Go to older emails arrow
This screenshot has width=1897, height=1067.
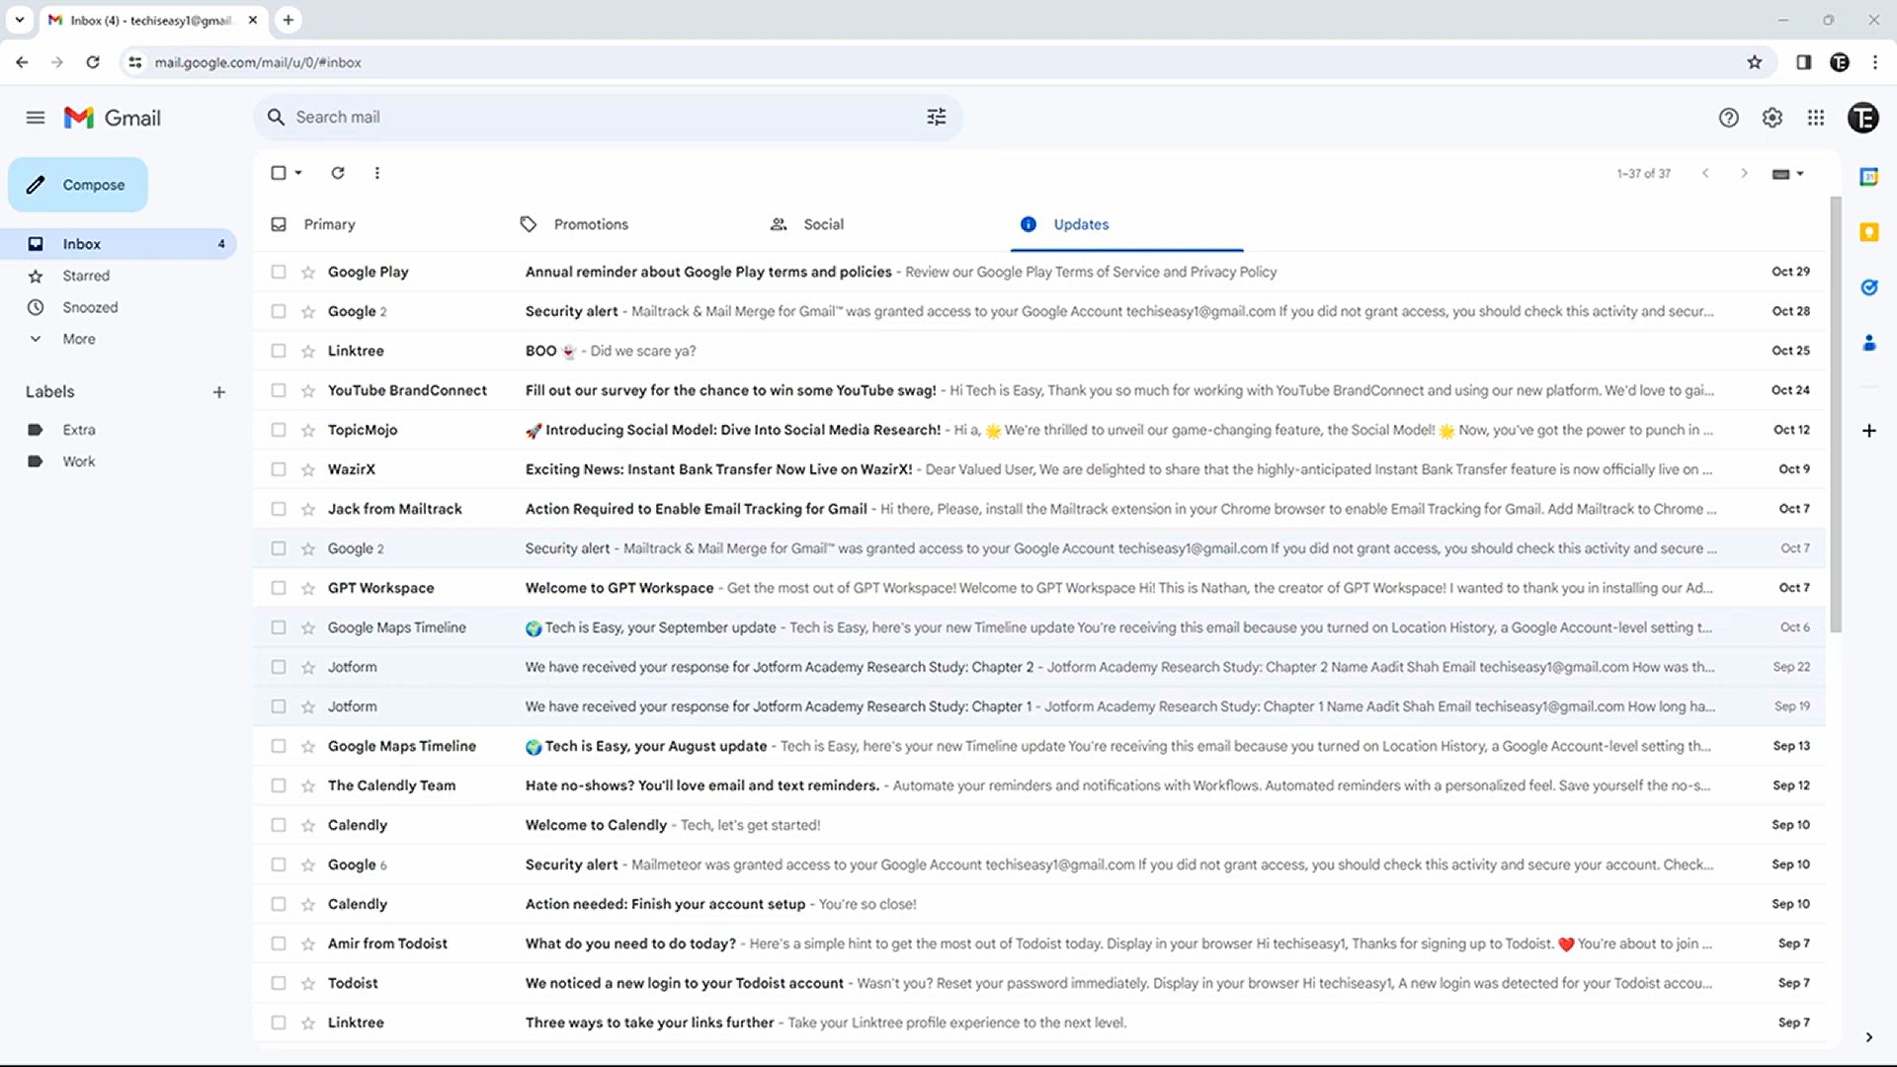(x=1744, y=173)
